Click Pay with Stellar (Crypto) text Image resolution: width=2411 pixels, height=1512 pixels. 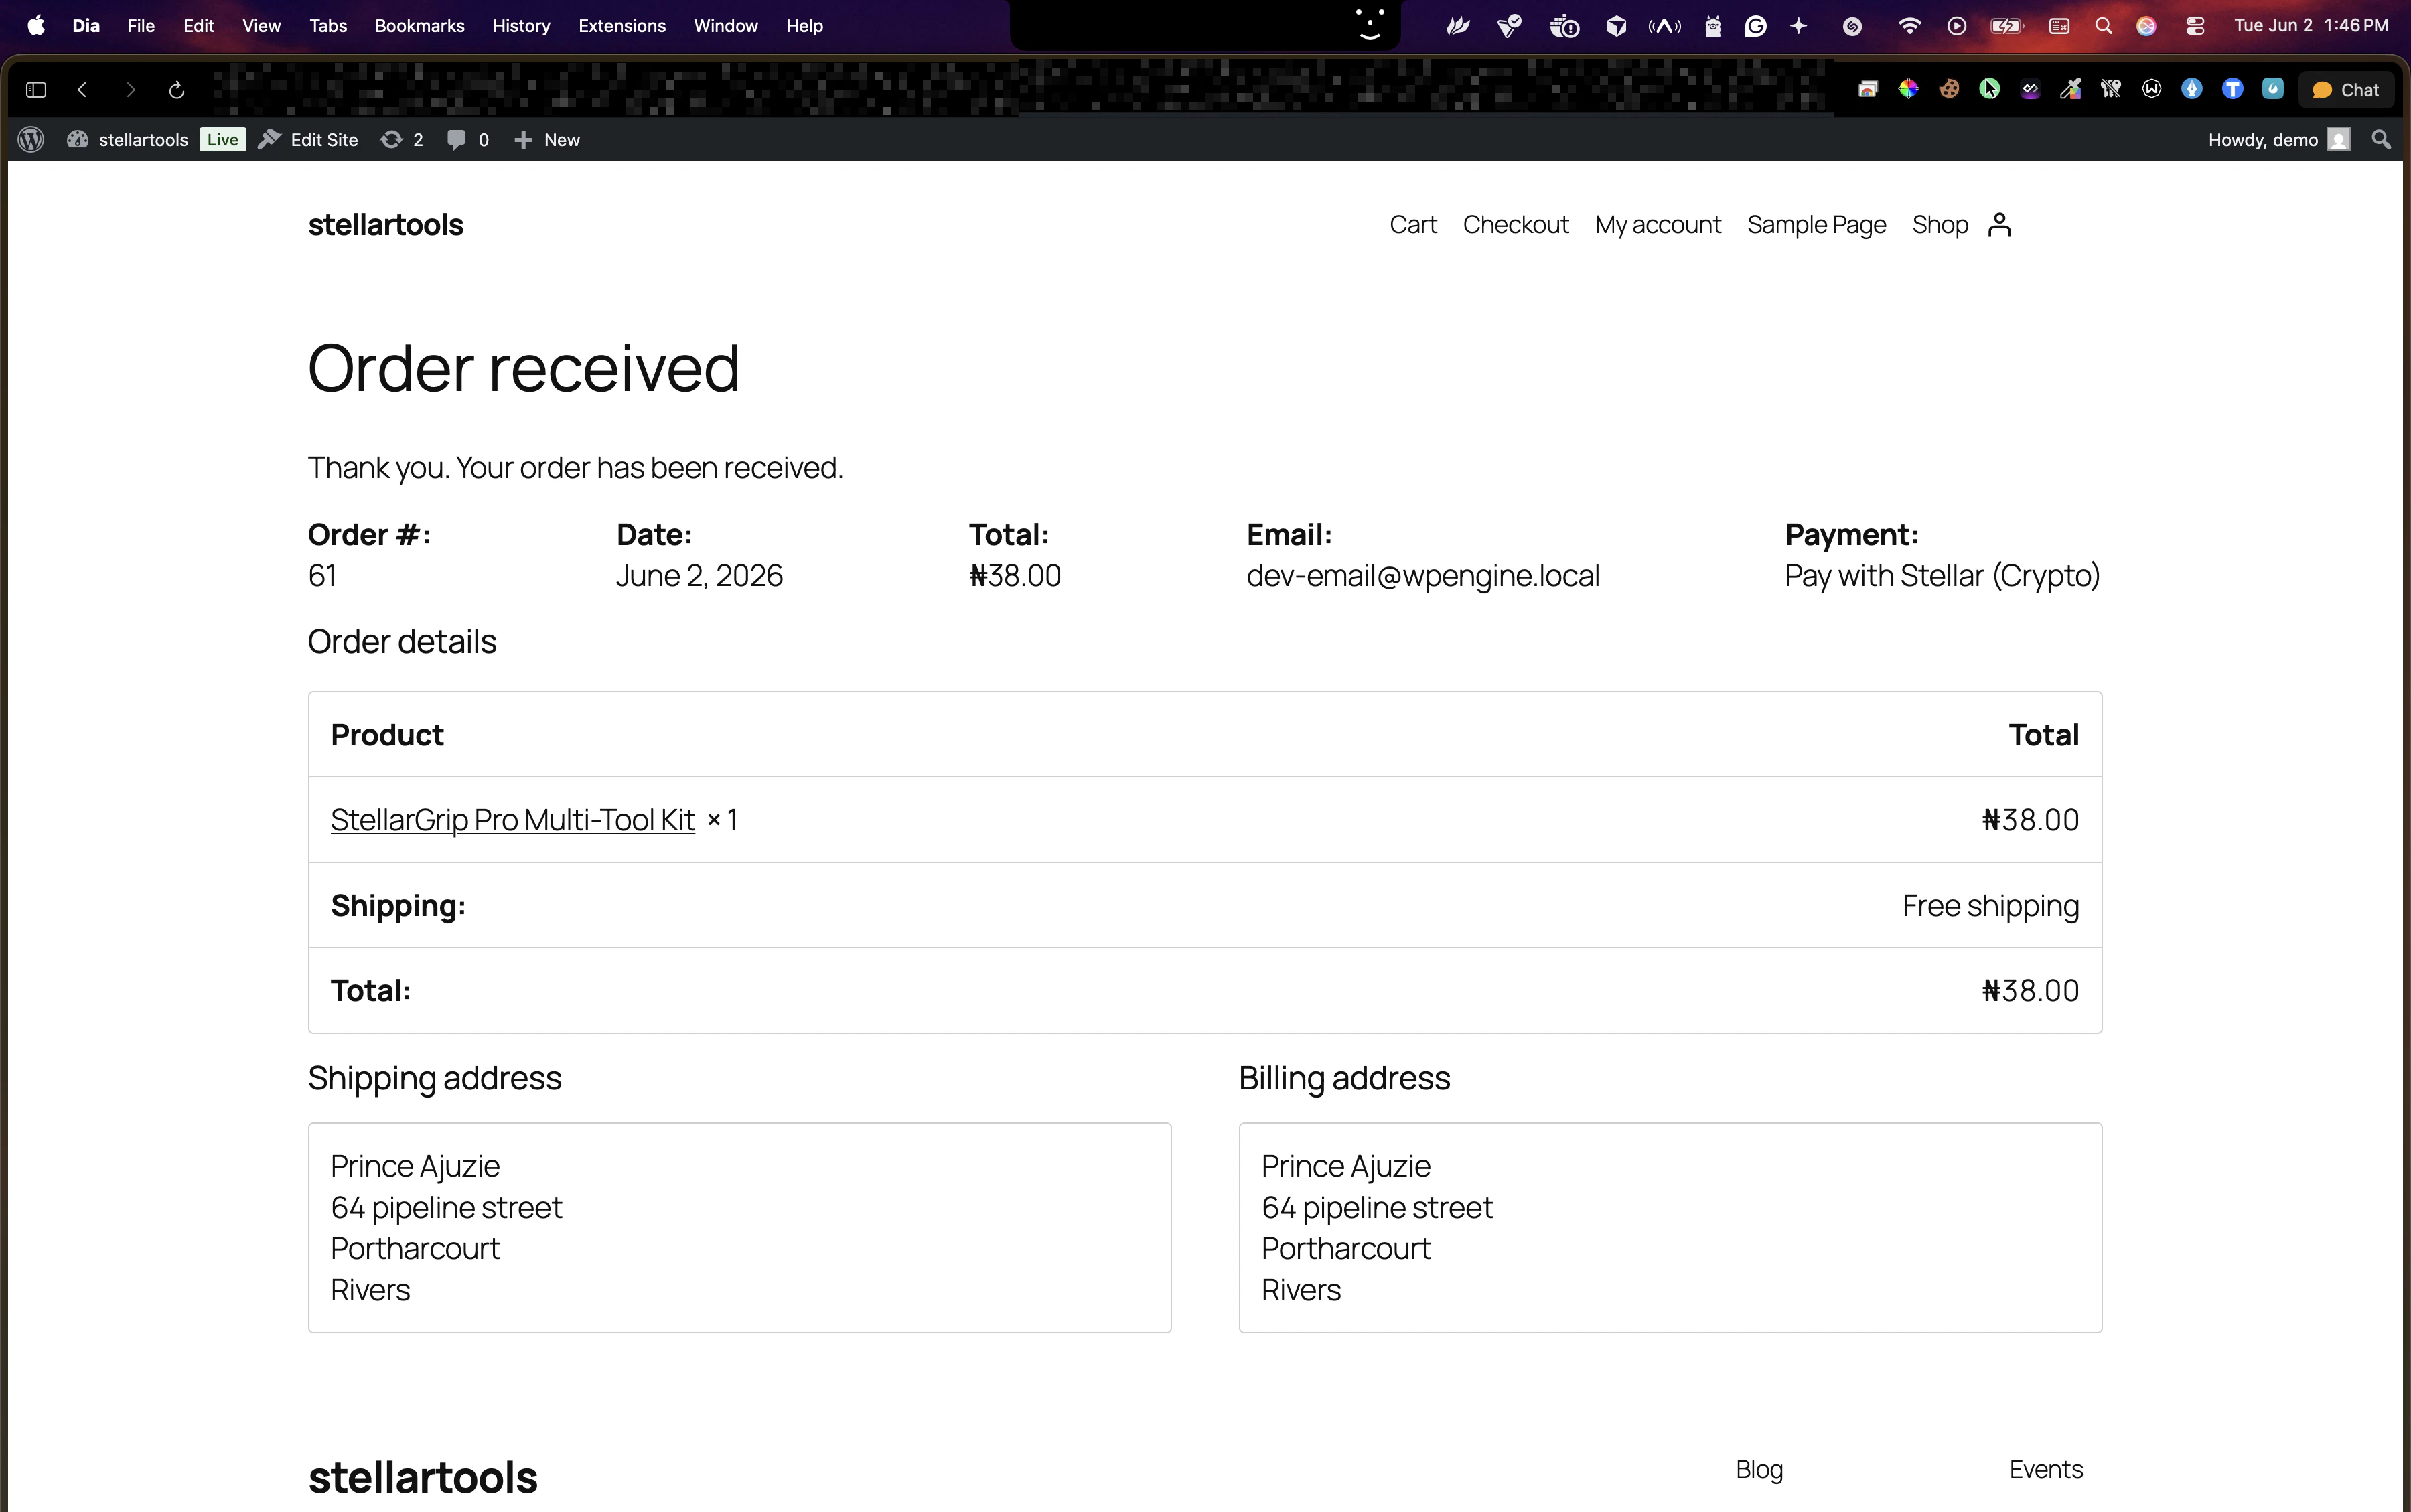click(x=1942, y=576)
